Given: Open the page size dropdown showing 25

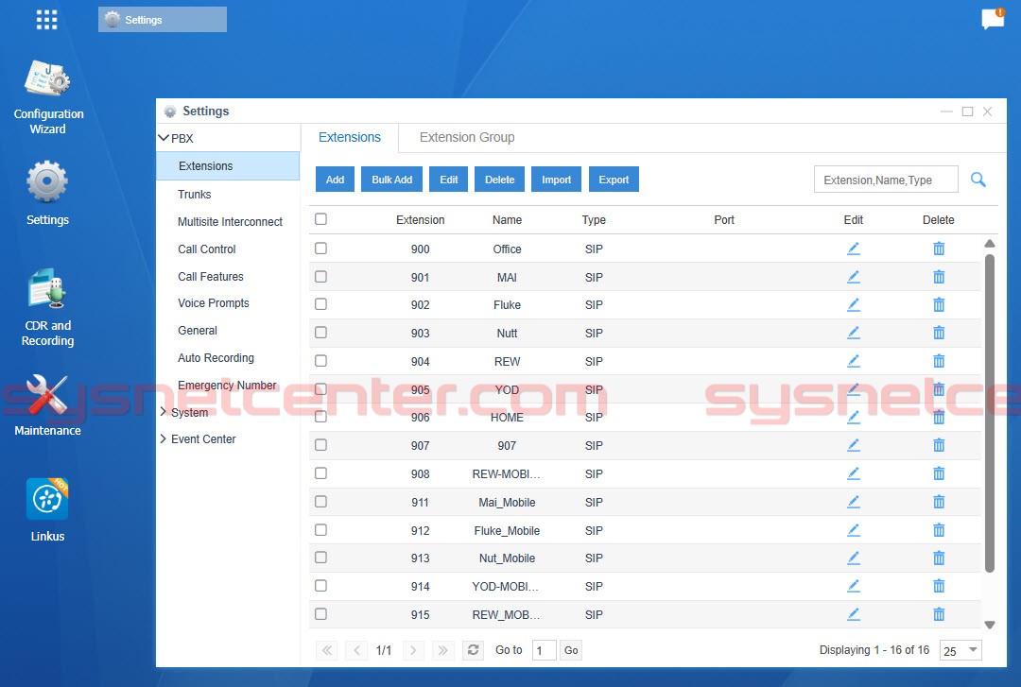Looking at the screenshot, I should tap(960, 650).
